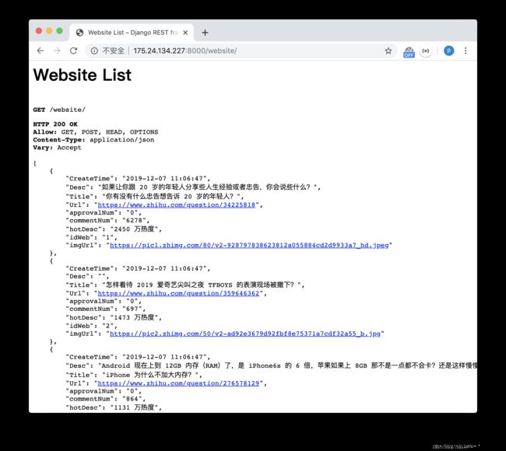Go back with the browser back arrow
Image resolution: width=506 pixels, height=451 pixels.
(40, 51)
